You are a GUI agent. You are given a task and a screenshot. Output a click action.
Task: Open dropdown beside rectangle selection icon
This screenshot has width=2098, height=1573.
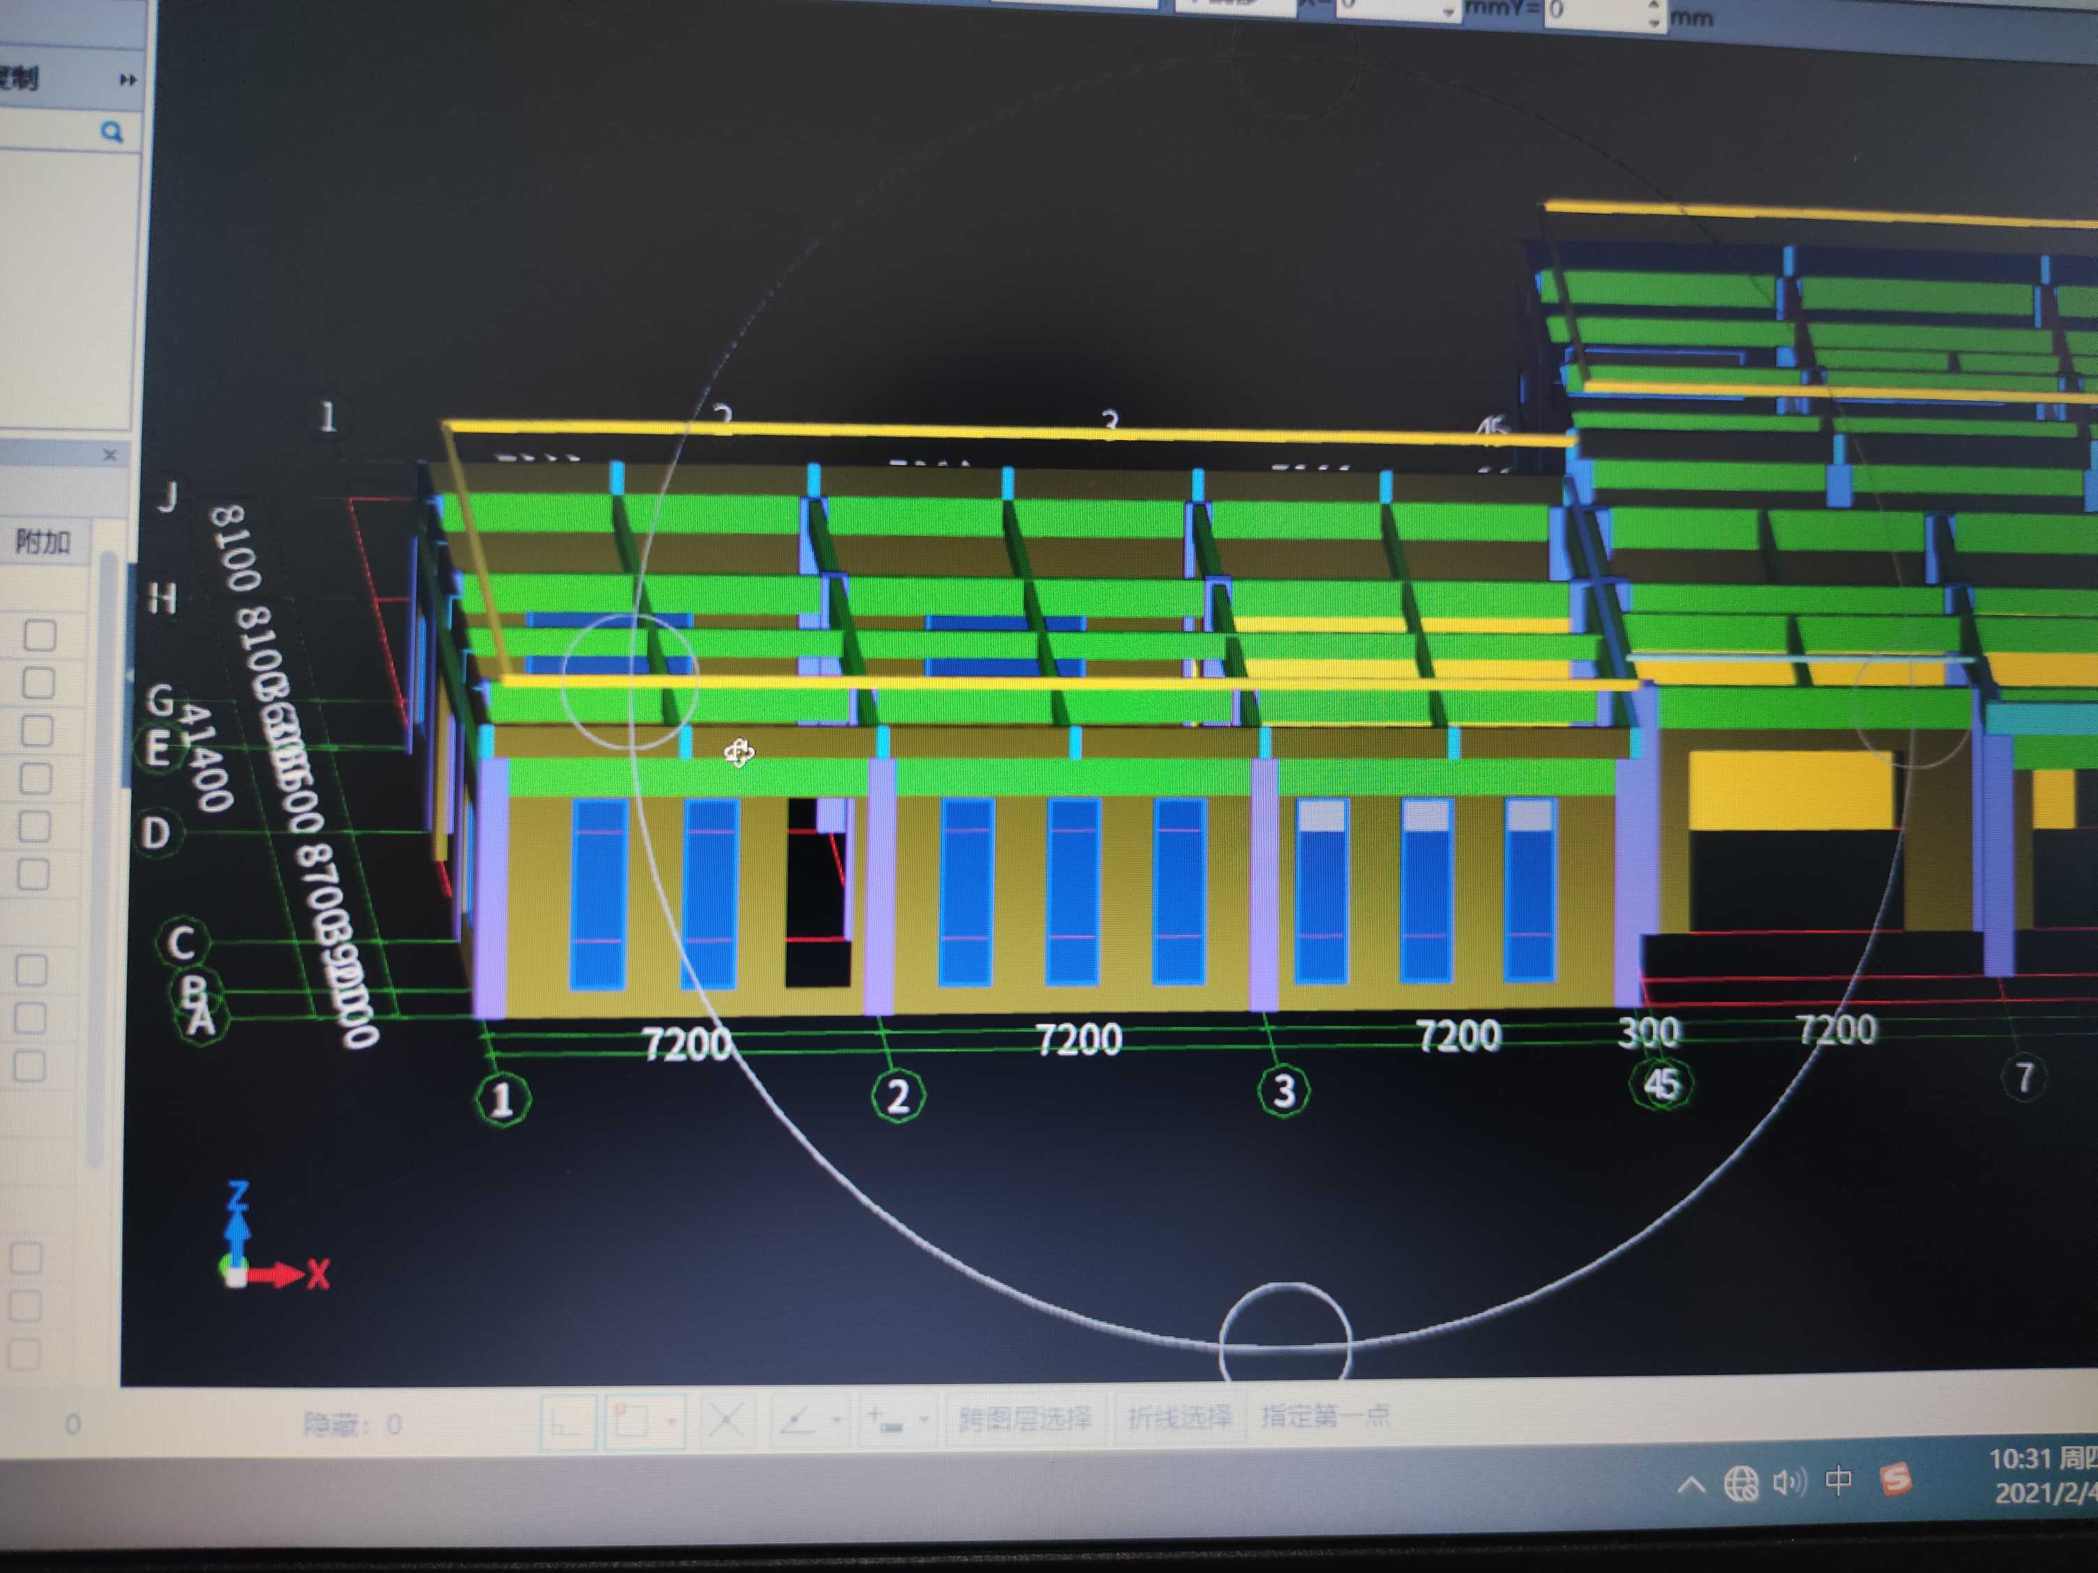coord(672,1421)
